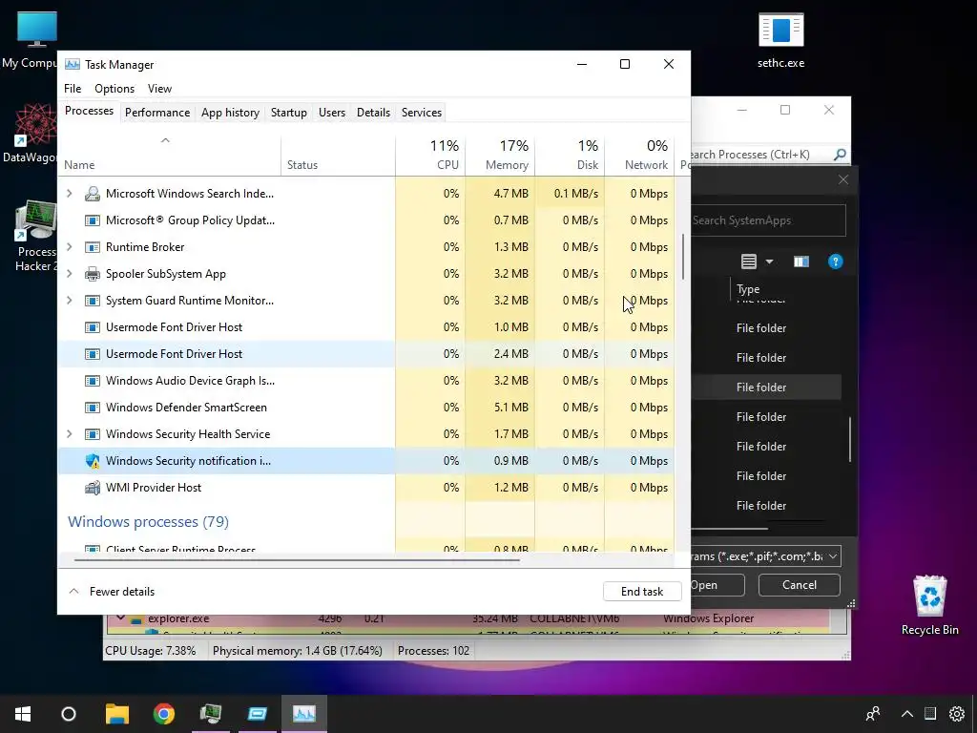Click the Windows Start button
977x733 pixels.
tap(23, 714)
